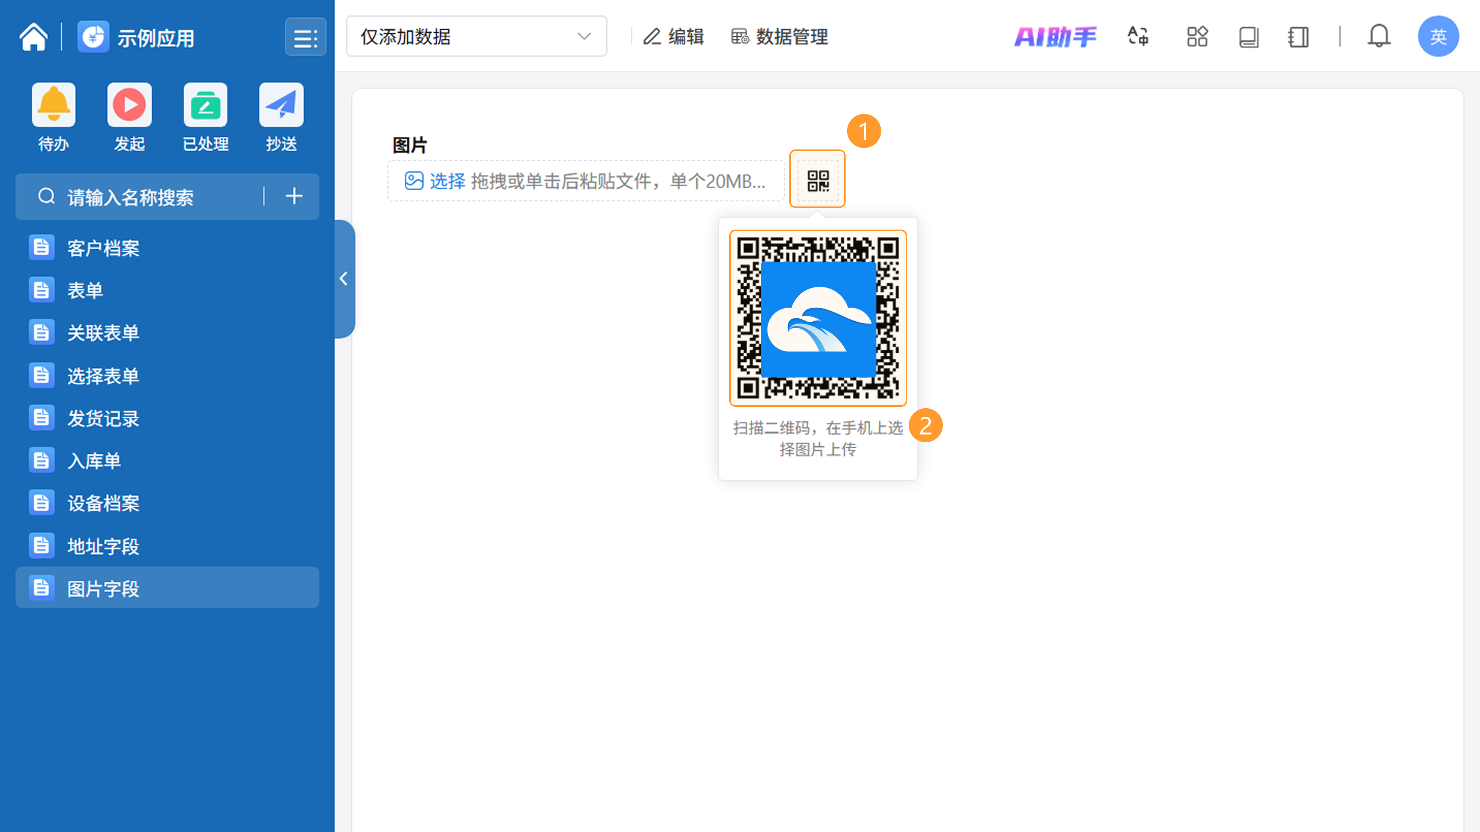Open the 发起 play shortcut
Image resolution: width=1480 pixels, height=832 pixels.
(x=129, y=105)
